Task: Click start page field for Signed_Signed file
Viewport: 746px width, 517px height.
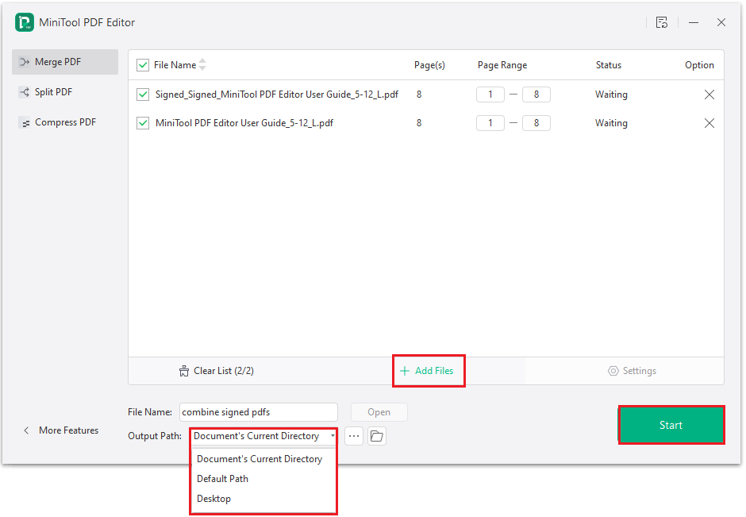Action: tap(490, 95)
